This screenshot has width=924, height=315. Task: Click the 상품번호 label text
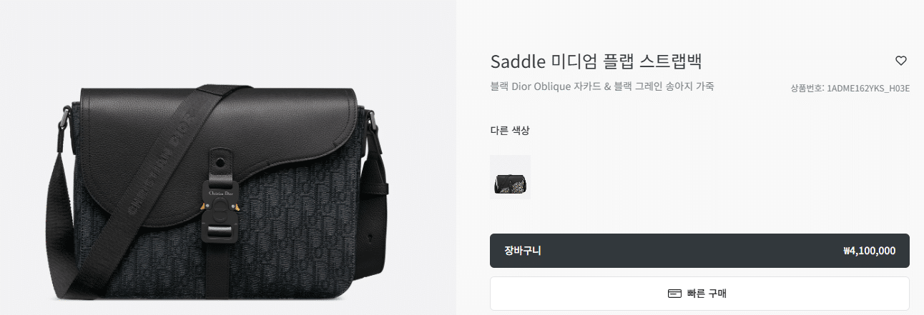pos(807,89)
